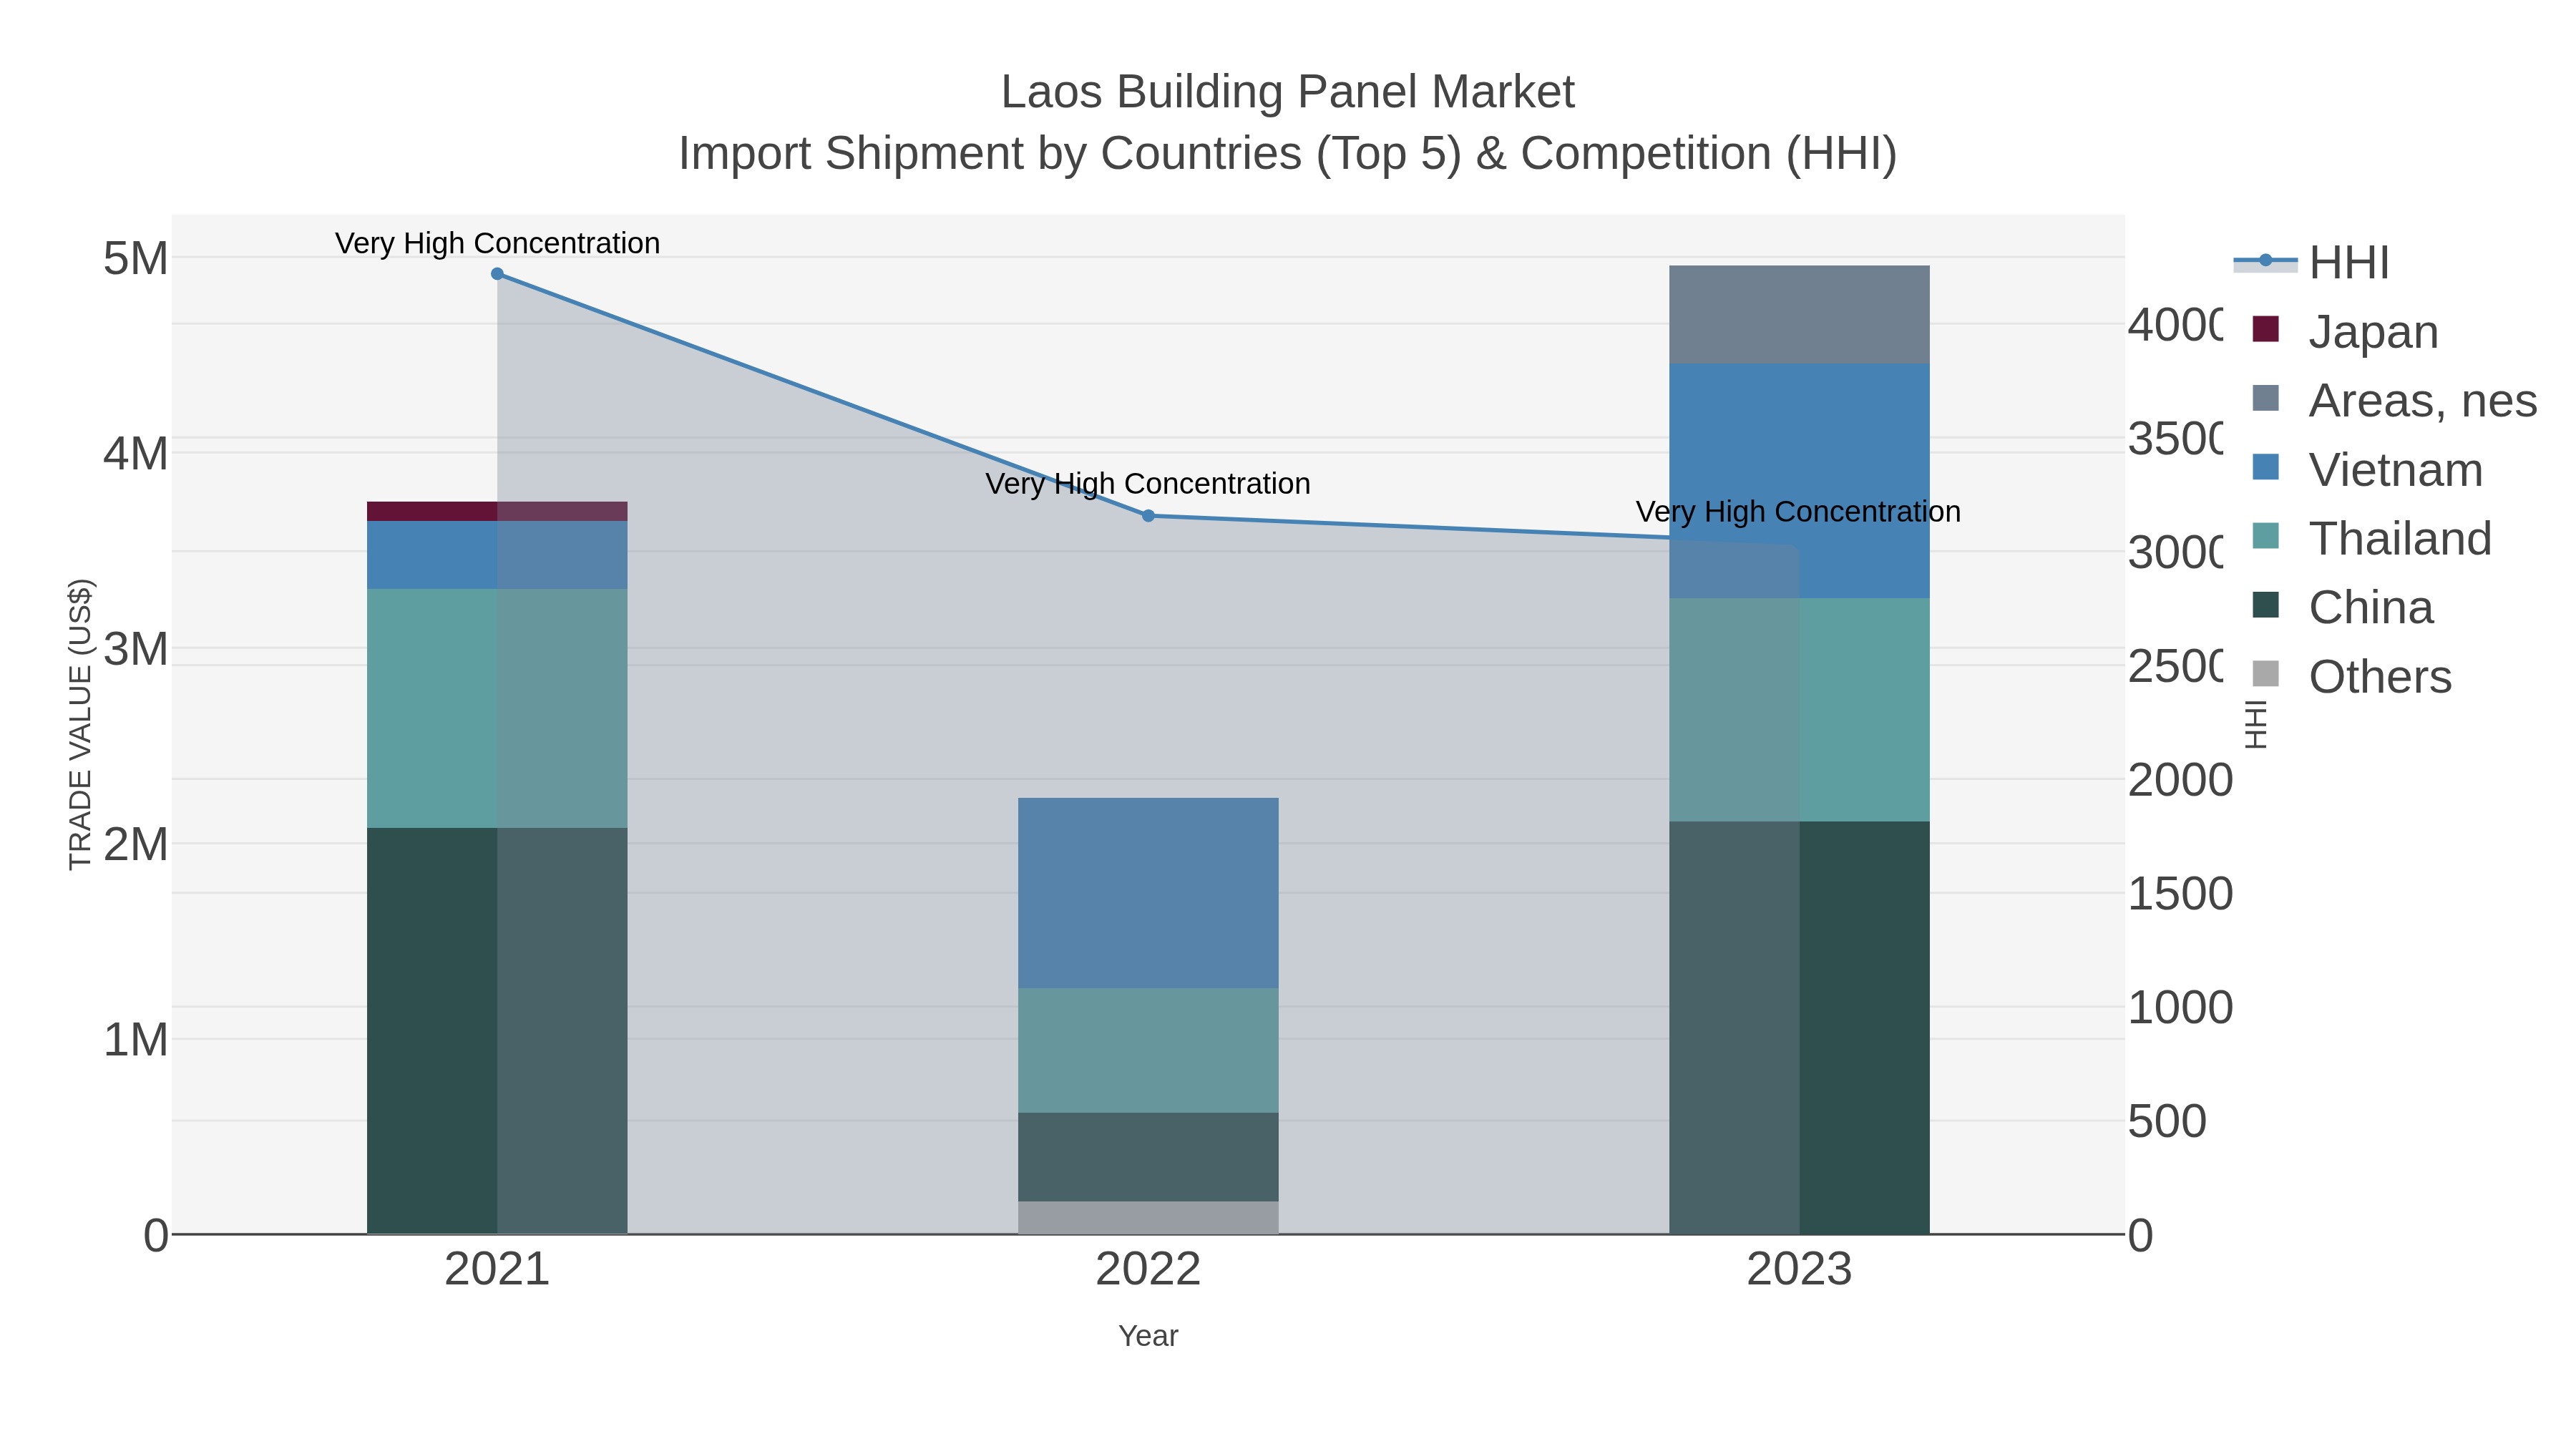Click the 2021 Thailand bar segment
The height and width of the screenshot is (1449, 2576).
[497, 708]
